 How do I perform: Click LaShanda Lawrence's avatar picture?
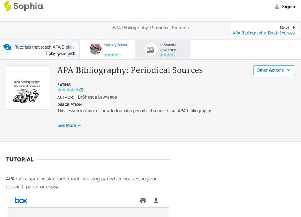point(151,49)
